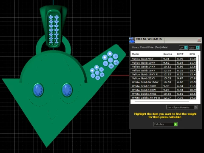Select the Yellow Gold:14KY row

[164, 67]
